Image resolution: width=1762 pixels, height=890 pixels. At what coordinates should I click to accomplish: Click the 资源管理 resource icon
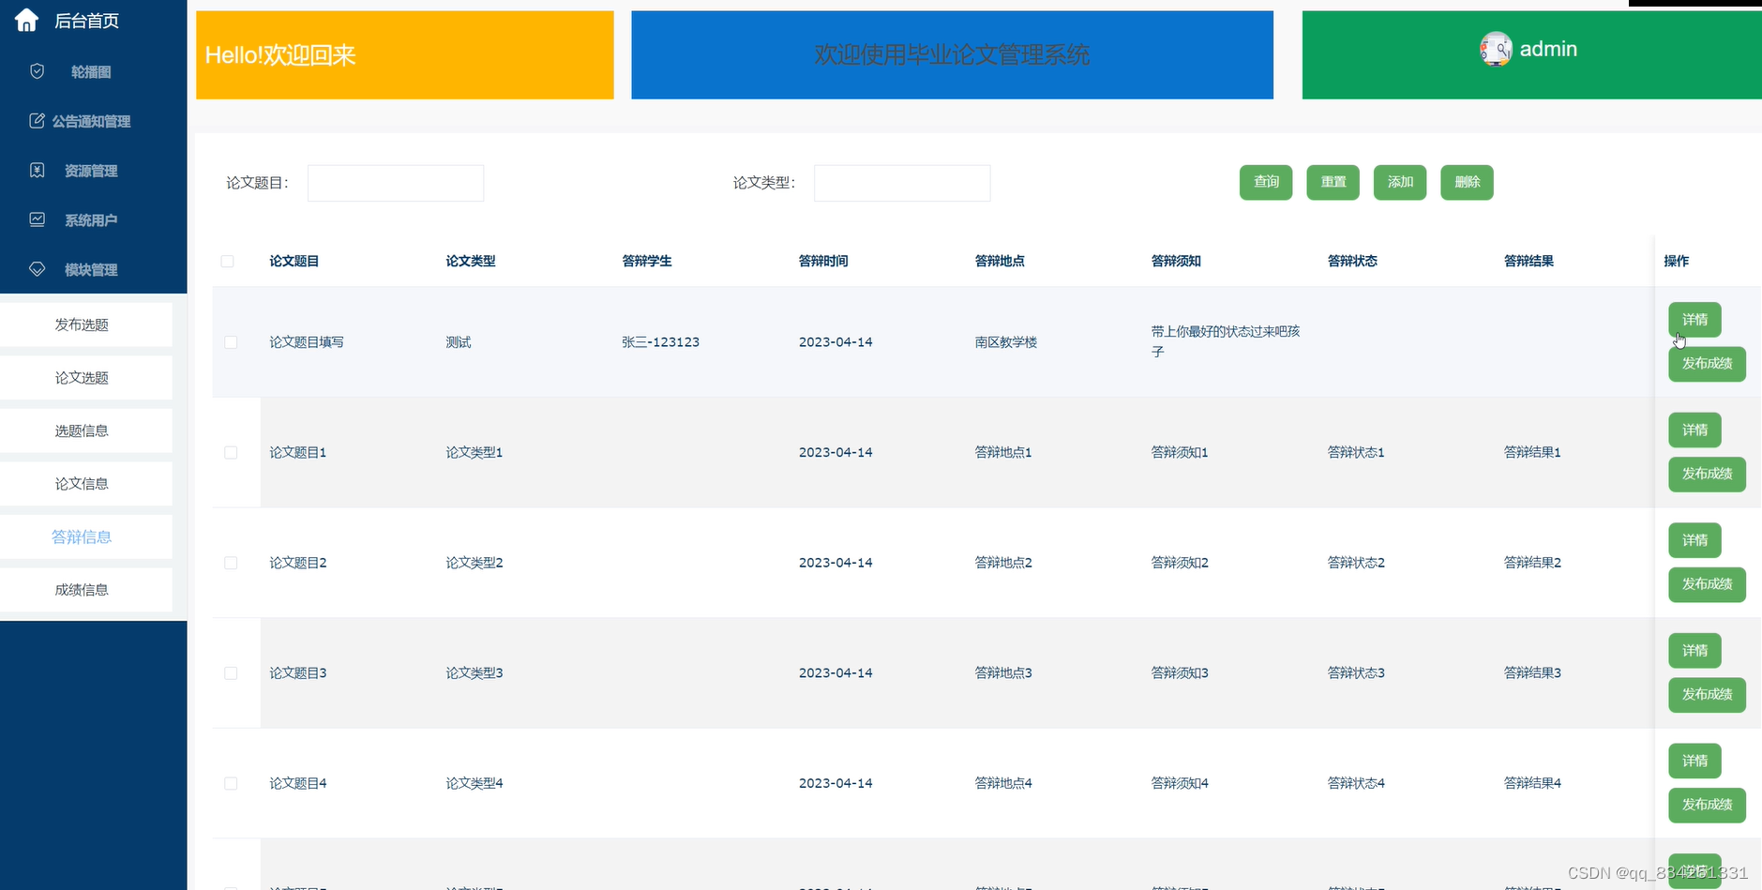pyautogui.click(x=36, y=170)
